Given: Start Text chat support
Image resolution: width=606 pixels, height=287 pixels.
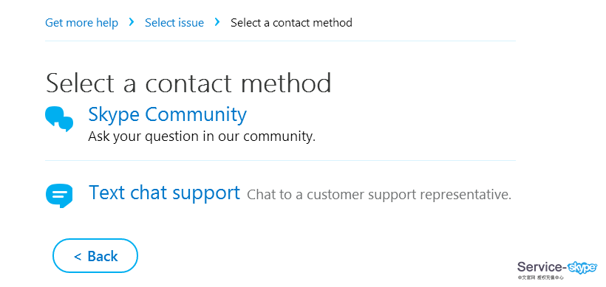Looking at the screenshot, I should coord(165,192).
